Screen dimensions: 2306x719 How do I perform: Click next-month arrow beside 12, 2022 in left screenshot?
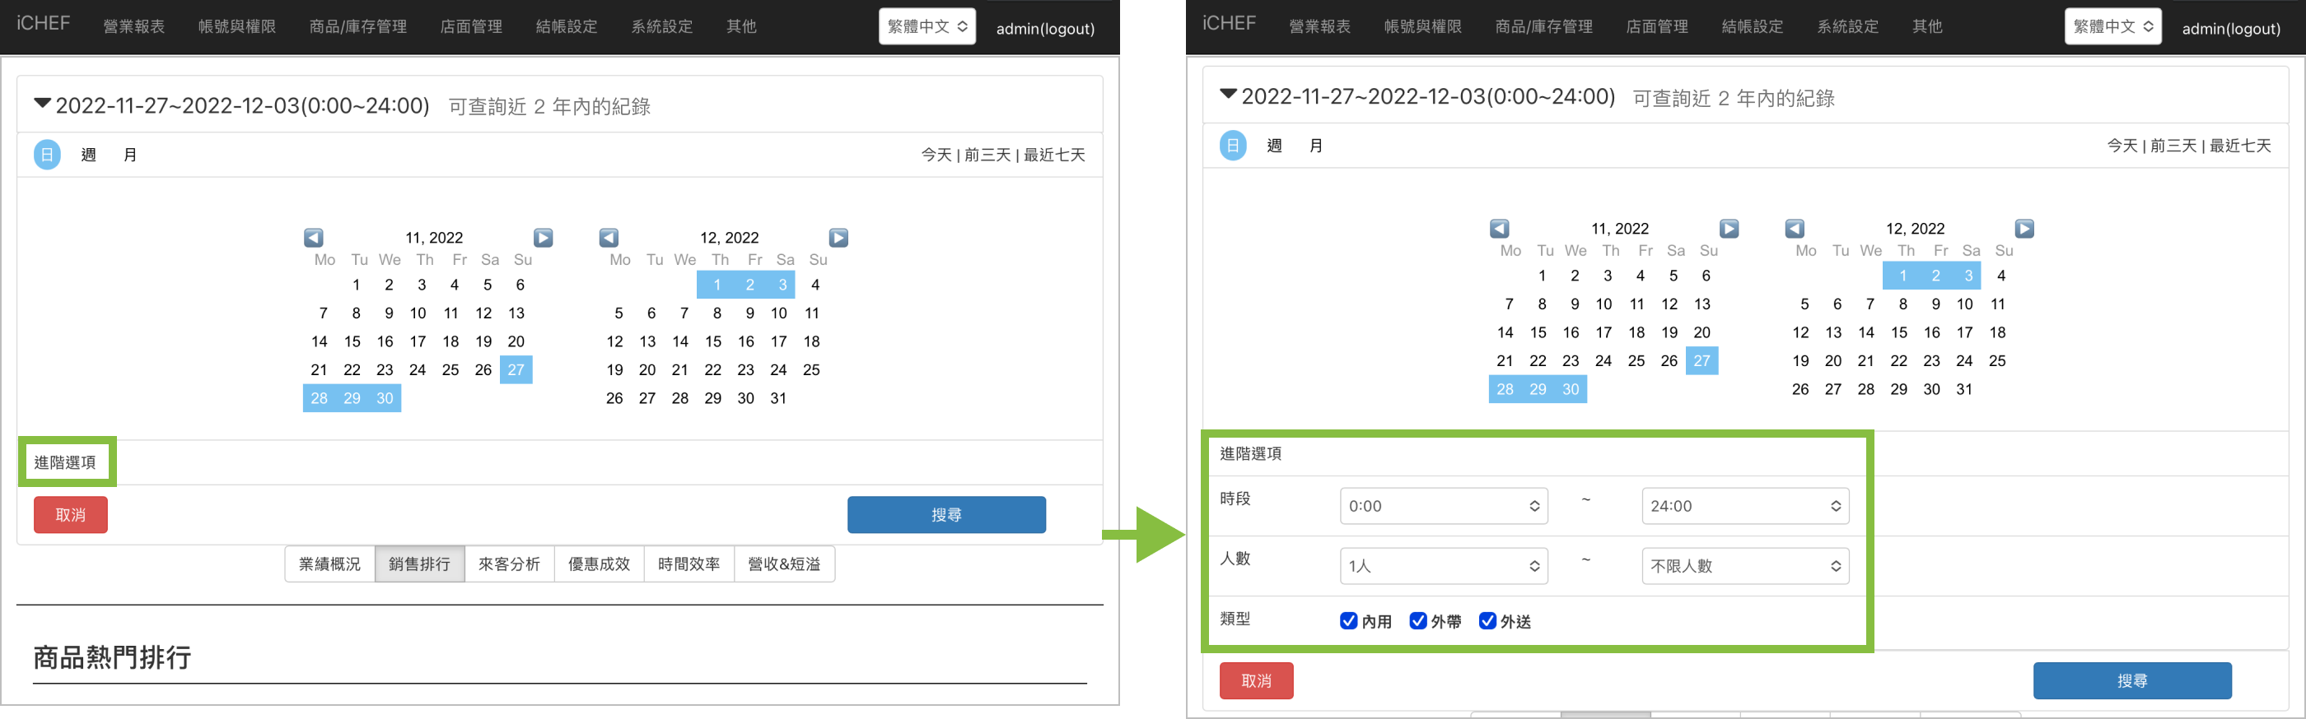tap(838, 238)
